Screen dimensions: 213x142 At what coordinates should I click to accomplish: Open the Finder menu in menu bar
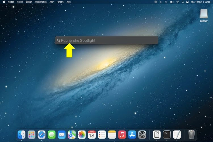pos(11,2)
